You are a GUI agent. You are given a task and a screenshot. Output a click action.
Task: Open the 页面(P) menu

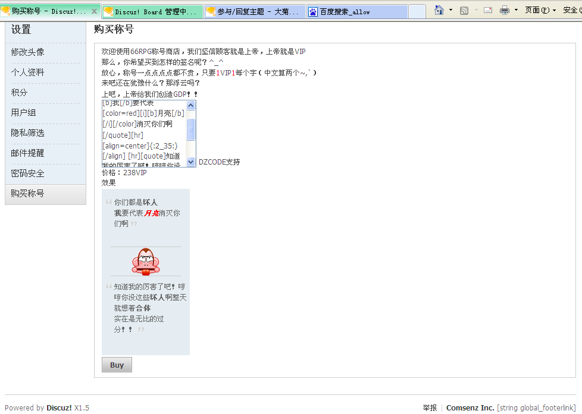point(540,10)
